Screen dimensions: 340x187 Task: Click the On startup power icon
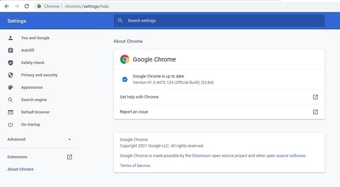click(x=10, y=124)
